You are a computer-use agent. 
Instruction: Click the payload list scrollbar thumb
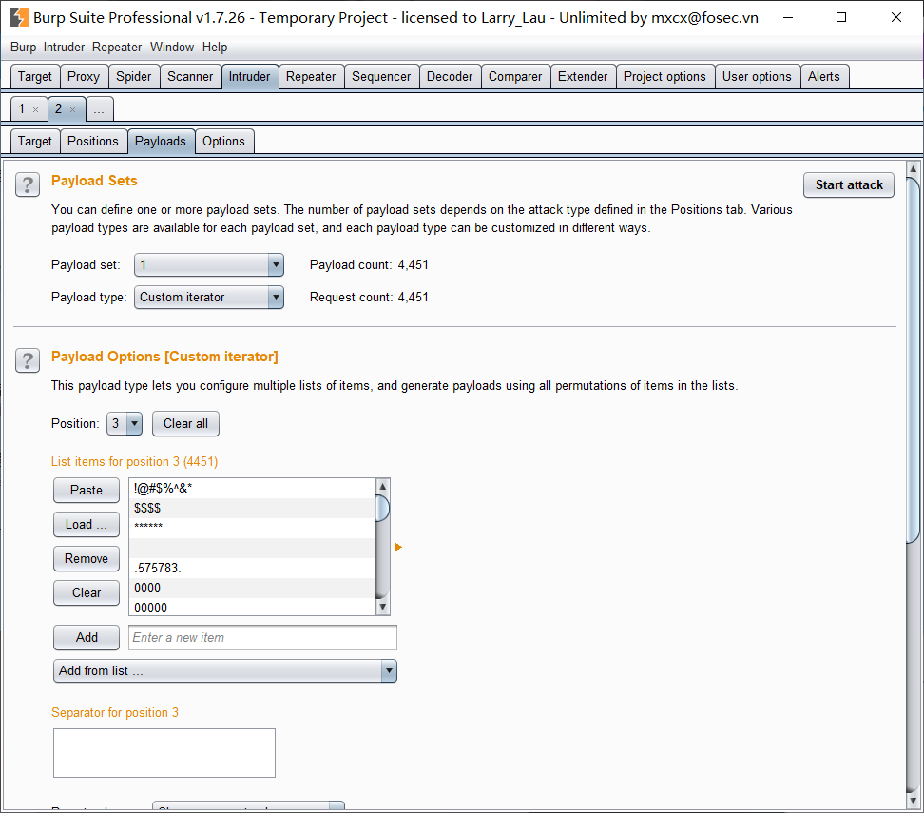[382, 509]
